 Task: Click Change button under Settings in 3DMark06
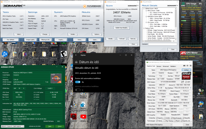pos(45,34)
